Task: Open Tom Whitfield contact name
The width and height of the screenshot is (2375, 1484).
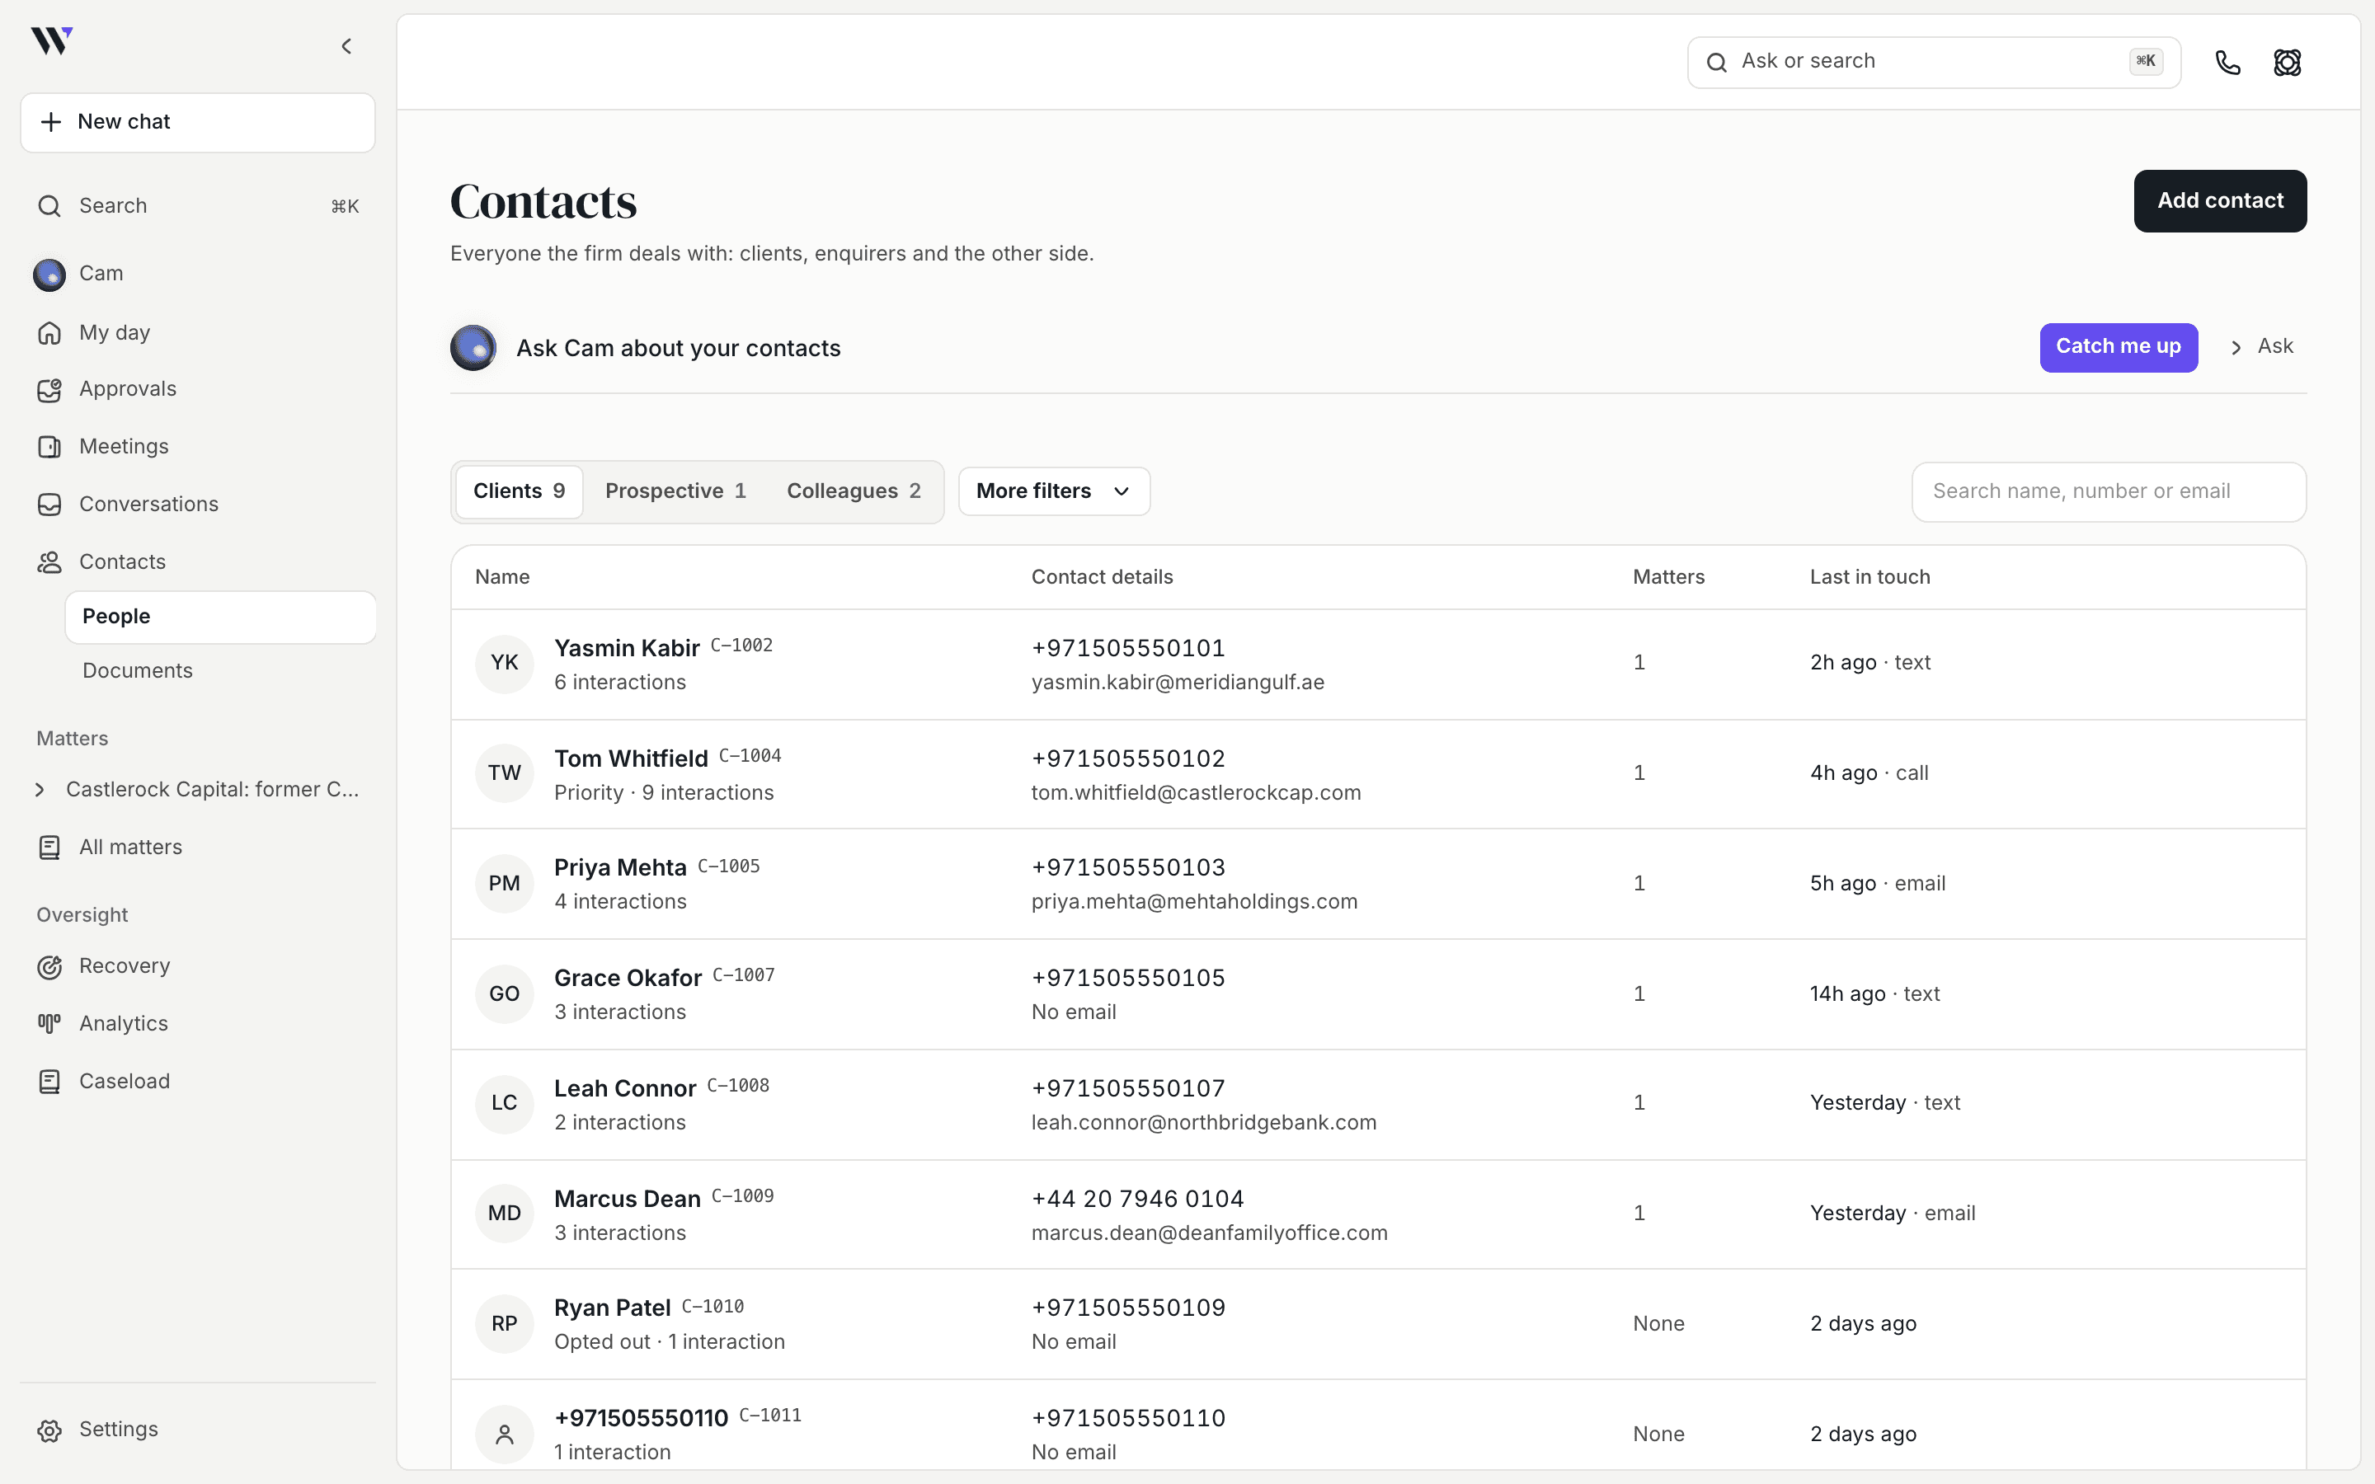Action: click(x=631, y=759)
